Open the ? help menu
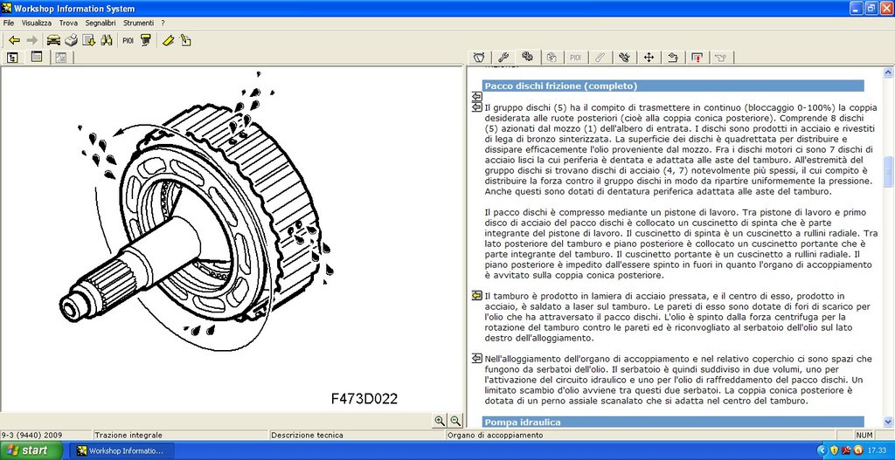The image size is (895, 460). (163, 24)
